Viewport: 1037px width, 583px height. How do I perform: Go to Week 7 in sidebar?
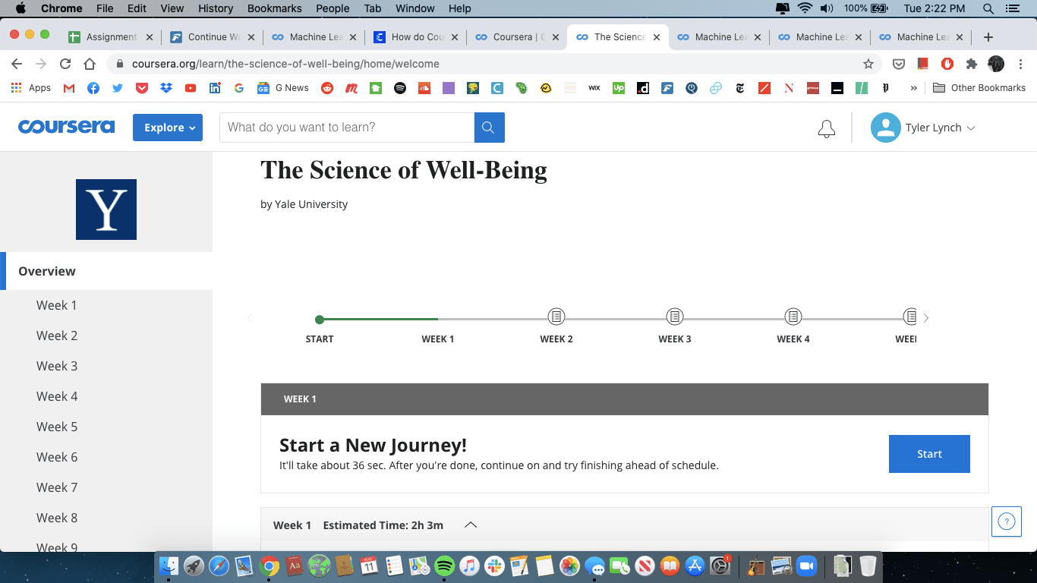pyautogui.click(x=57, y=487)
